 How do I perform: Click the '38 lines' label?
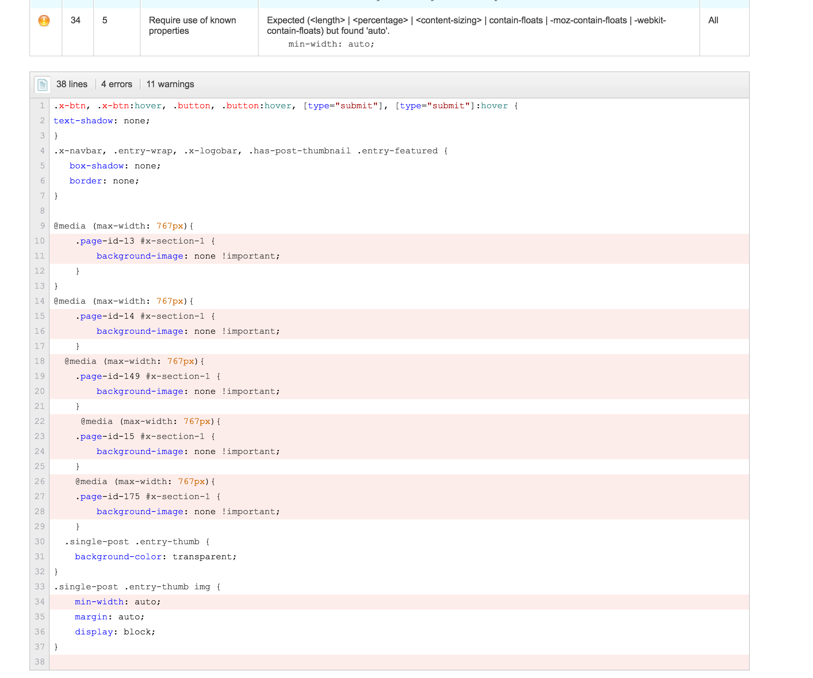click(71, 84)
